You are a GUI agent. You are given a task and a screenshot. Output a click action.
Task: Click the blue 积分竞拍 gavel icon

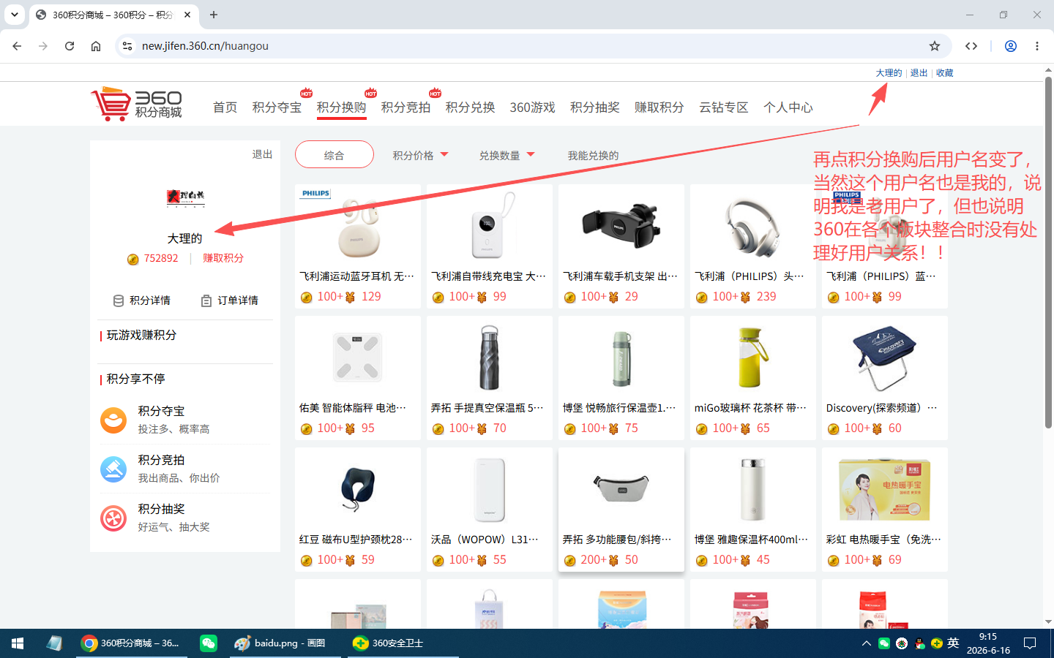pos(113,469)
